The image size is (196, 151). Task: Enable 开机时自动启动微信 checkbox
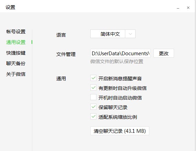(x=93, y=97)
